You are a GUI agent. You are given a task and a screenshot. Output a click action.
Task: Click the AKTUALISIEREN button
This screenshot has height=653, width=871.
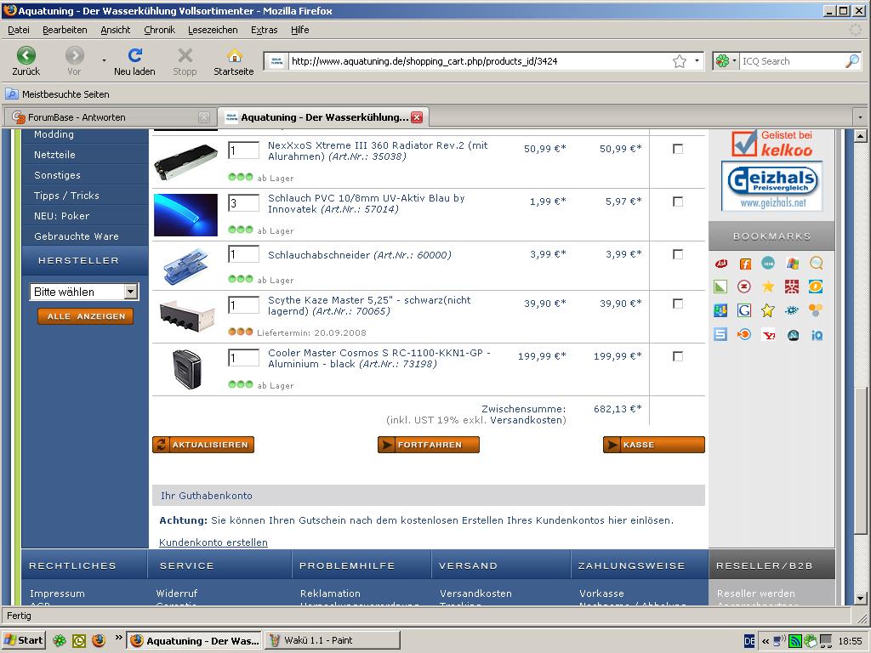203,445
